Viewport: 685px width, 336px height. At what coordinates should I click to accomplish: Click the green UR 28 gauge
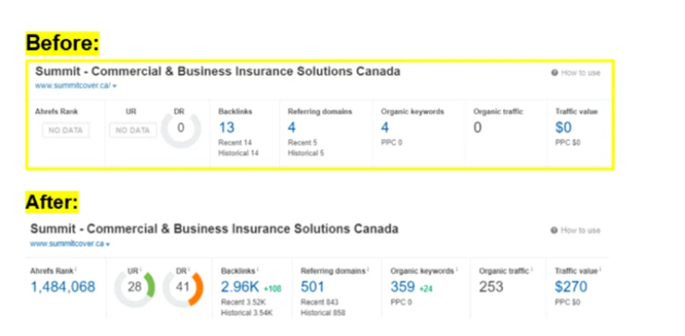(x=135, y=288)
